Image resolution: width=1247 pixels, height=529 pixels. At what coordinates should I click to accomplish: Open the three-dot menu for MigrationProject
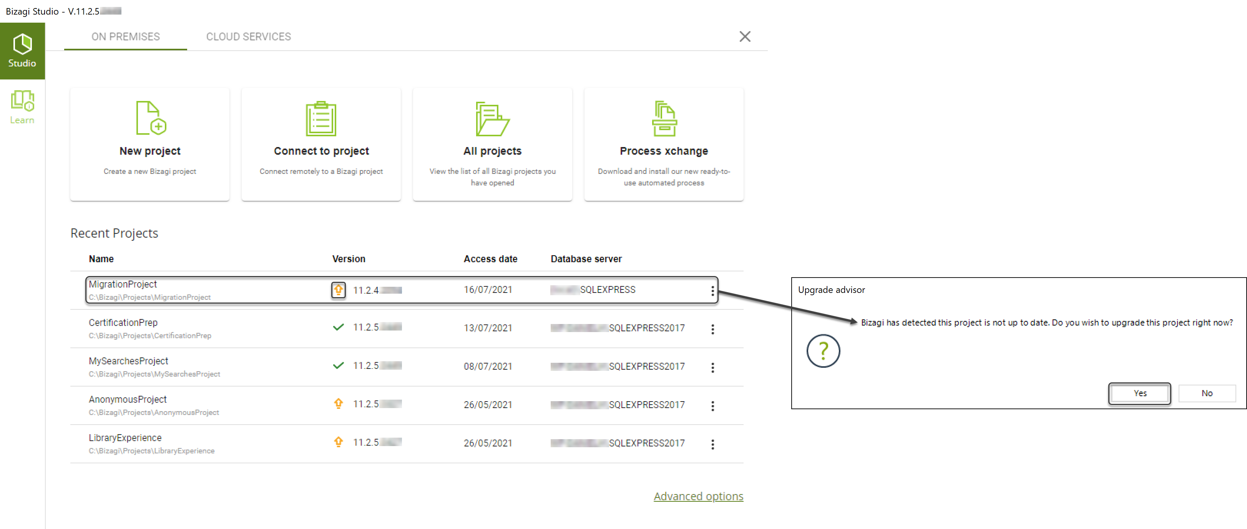[x=712, y=291]
